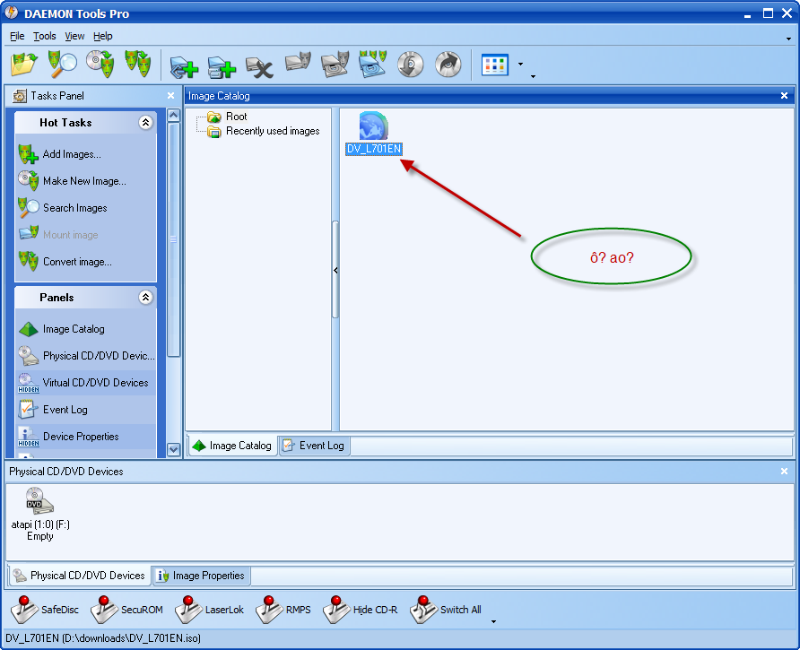Click Add Images... in Hot Tasks
Viewport: 800px width, 650px height.
[x=72, y=154]
